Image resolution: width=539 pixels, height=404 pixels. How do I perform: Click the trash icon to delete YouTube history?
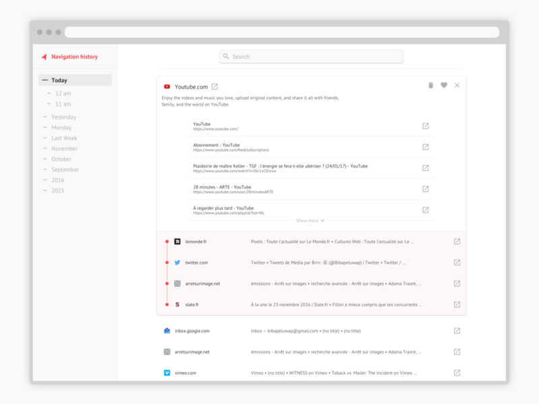pyautogui.click(x=431, y=86)
